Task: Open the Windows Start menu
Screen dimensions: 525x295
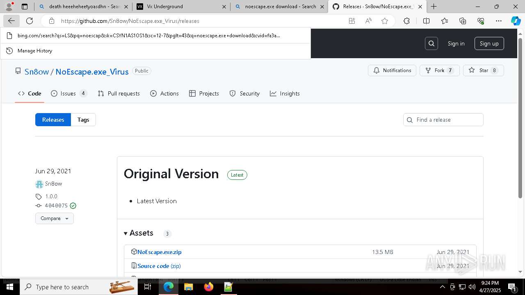Action: click(x=9, y=287)
